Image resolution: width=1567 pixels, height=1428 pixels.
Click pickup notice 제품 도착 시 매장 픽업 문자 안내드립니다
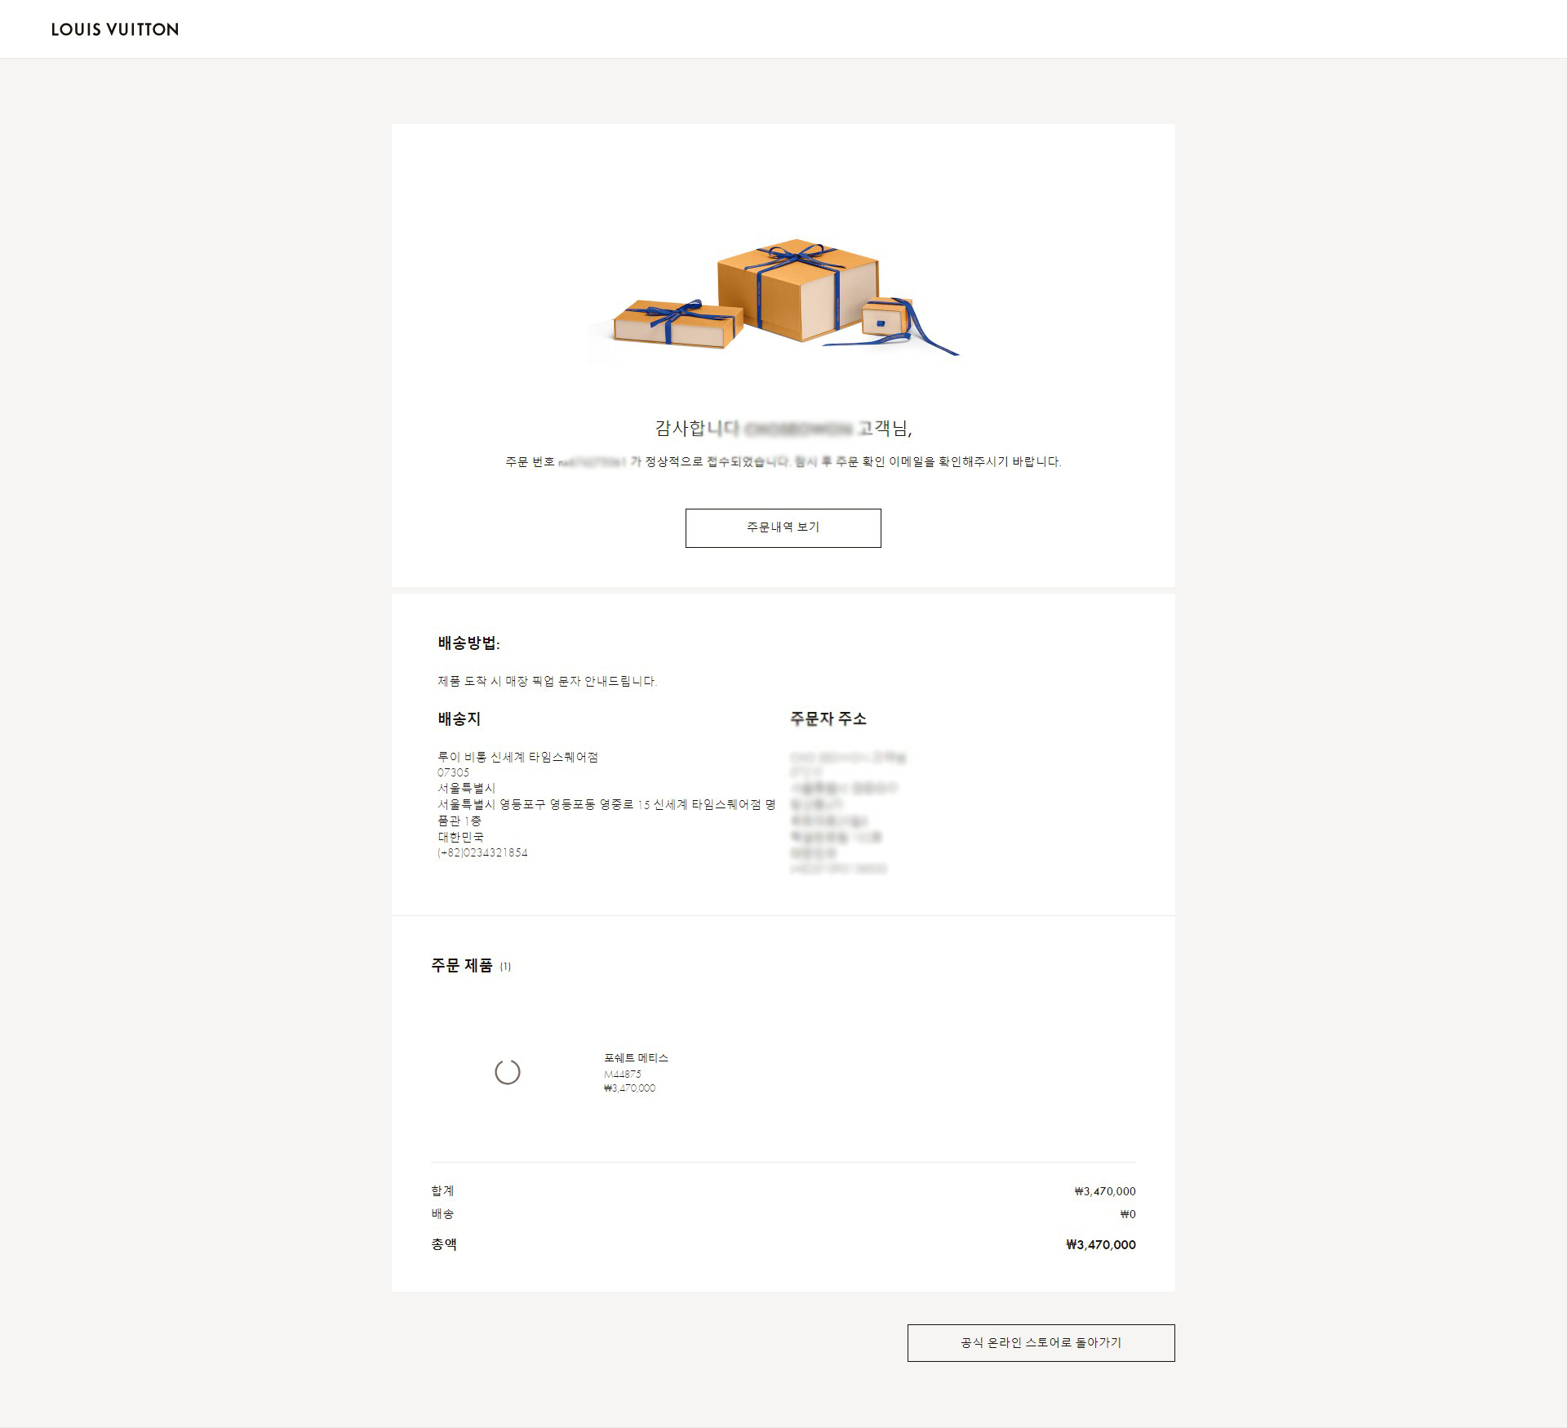point(547,681)
